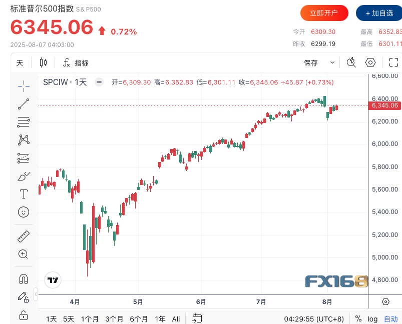This screenshot has width=402, height=324.
Task: Open the 指标 indicators panel
Action: tap(76, 62)
